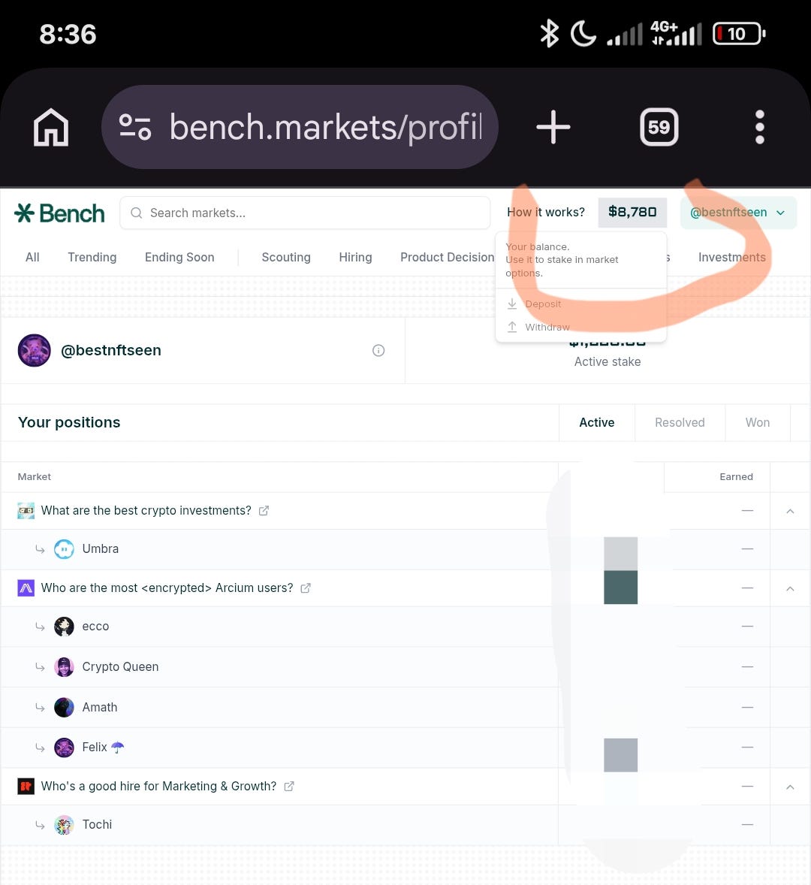The image size is (811, 885).
Task: Tap the bench.markets address bar
Action: coord(300,127)
